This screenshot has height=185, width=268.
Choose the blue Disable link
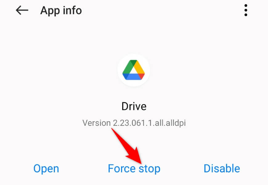222,168
